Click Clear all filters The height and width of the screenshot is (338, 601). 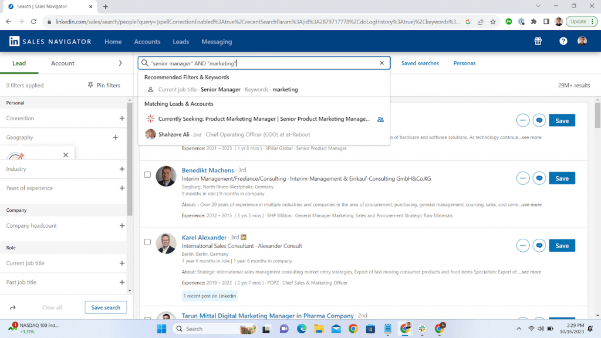coord(52,307)
